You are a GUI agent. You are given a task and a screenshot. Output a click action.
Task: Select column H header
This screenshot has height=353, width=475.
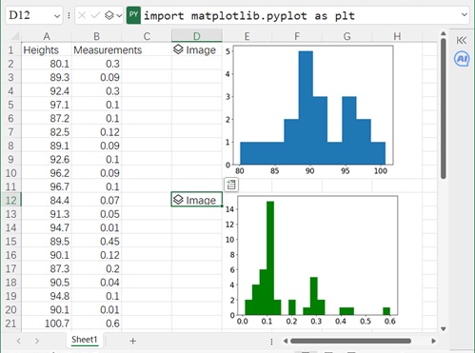(x=397, y=36)
